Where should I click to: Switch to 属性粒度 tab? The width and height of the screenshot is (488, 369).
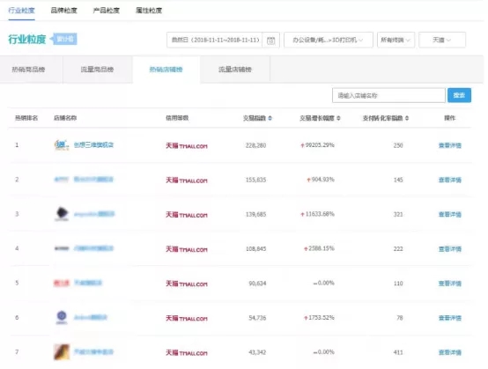149,11
